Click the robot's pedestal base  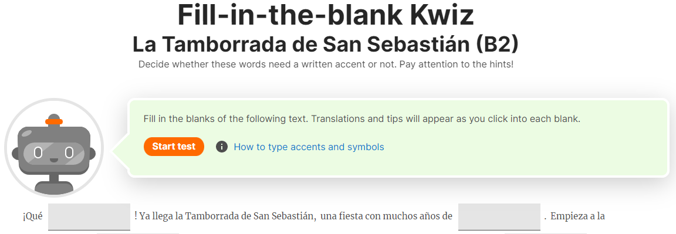click(x=53, y=187)
